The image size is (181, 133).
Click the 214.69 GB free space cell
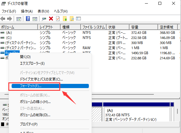point(167,58)
